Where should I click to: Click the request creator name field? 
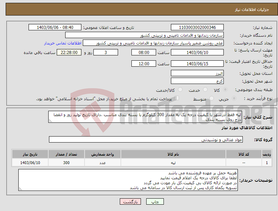click(x=153, y=43)
